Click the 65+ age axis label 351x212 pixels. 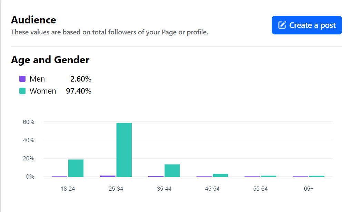(309, 189)
